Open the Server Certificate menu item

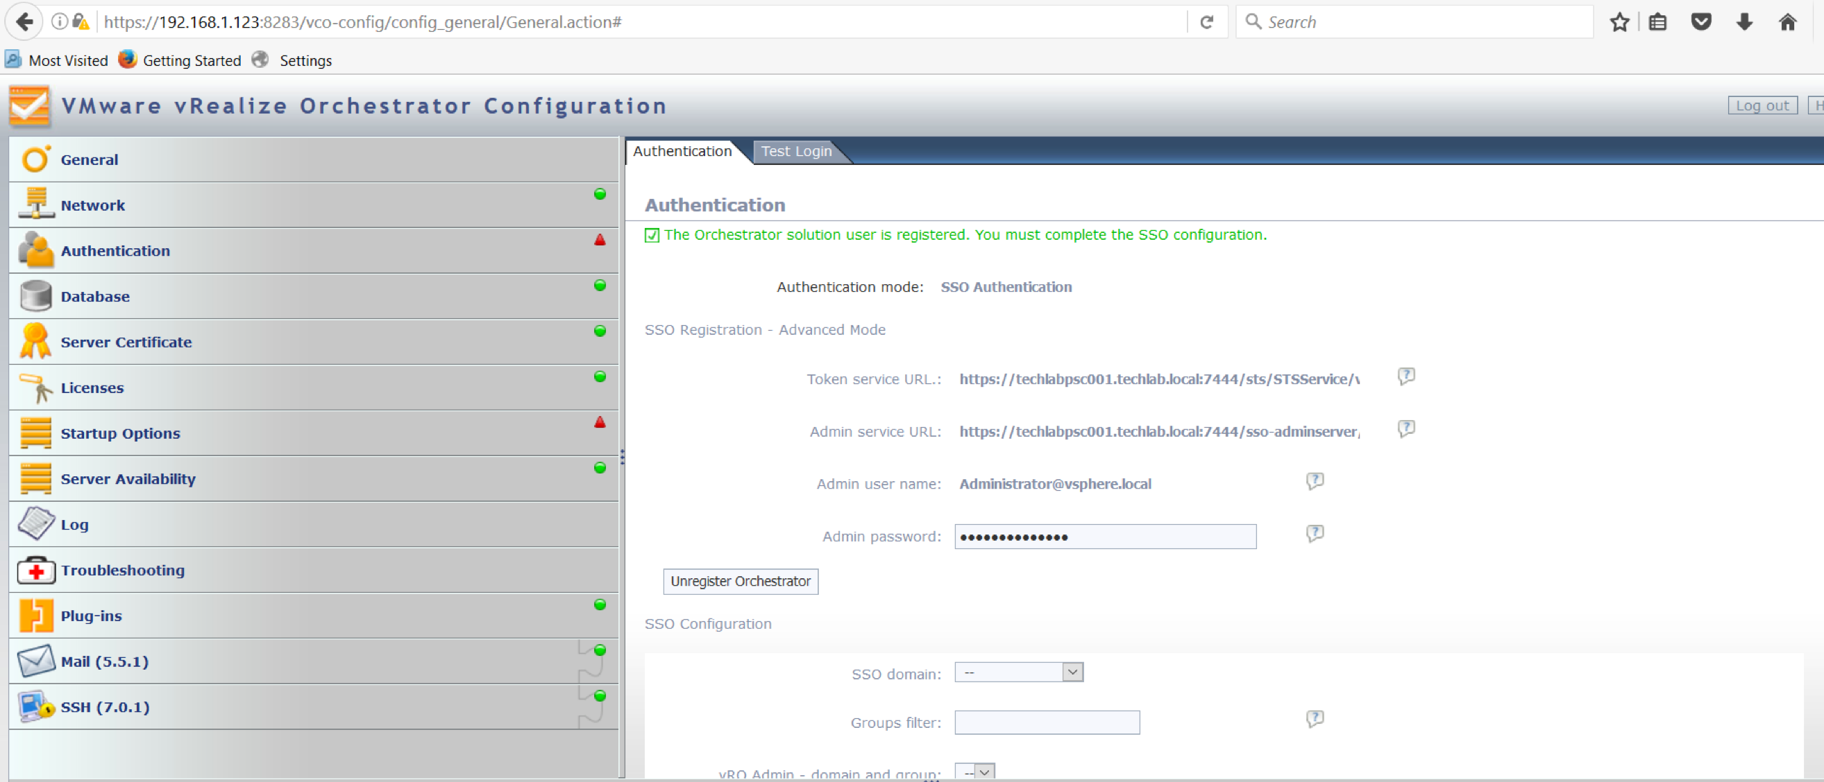pos(314,342)
